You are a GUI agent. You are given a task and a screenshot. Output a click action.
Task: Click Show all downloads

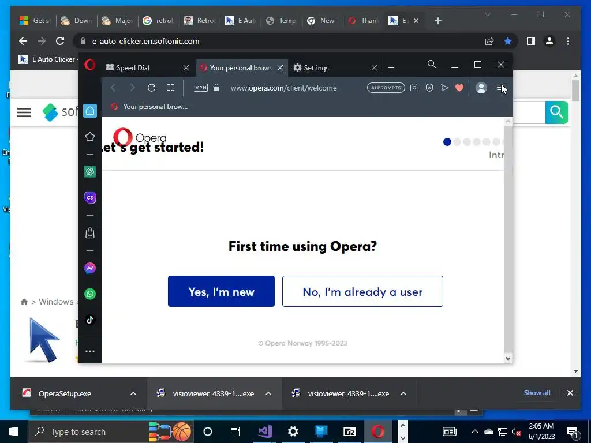tap(537, 392)
